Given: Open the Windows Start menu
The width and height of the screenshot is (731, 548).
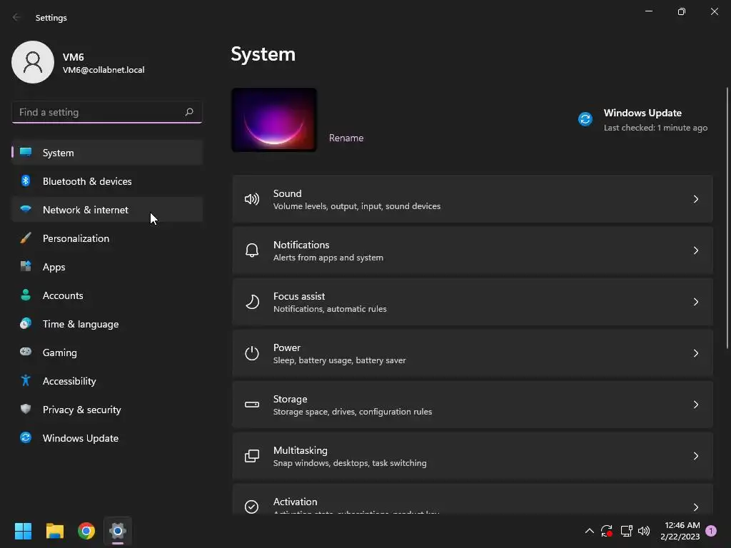Looking at the screenshot, I should click(x=23, y=531).
